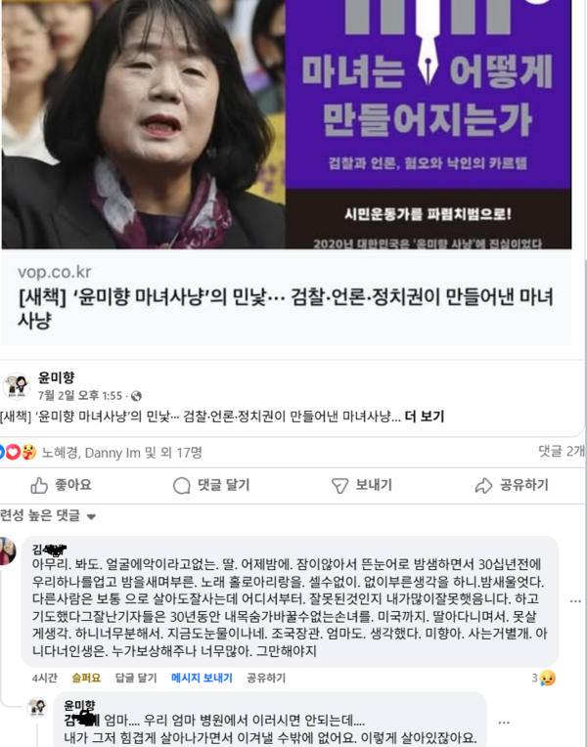The height and width of the screenshot is (747, 587).
Task: Click 답글 달기 under the comment
Action: click(x=136, y=678)
